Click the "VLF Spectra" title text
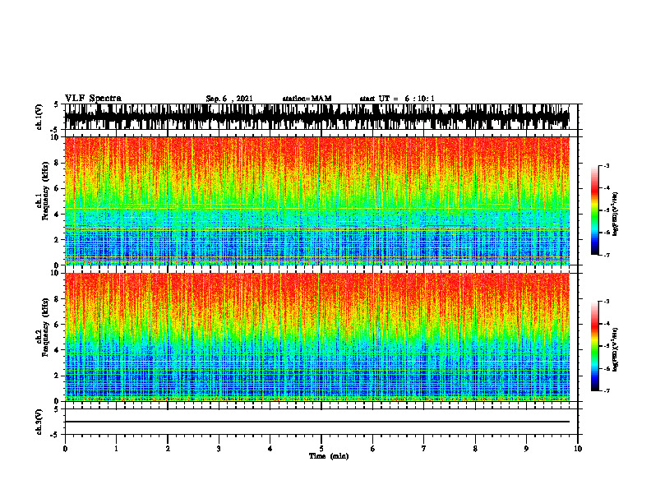This screenshot has width=651, height=503. (93, 99)
